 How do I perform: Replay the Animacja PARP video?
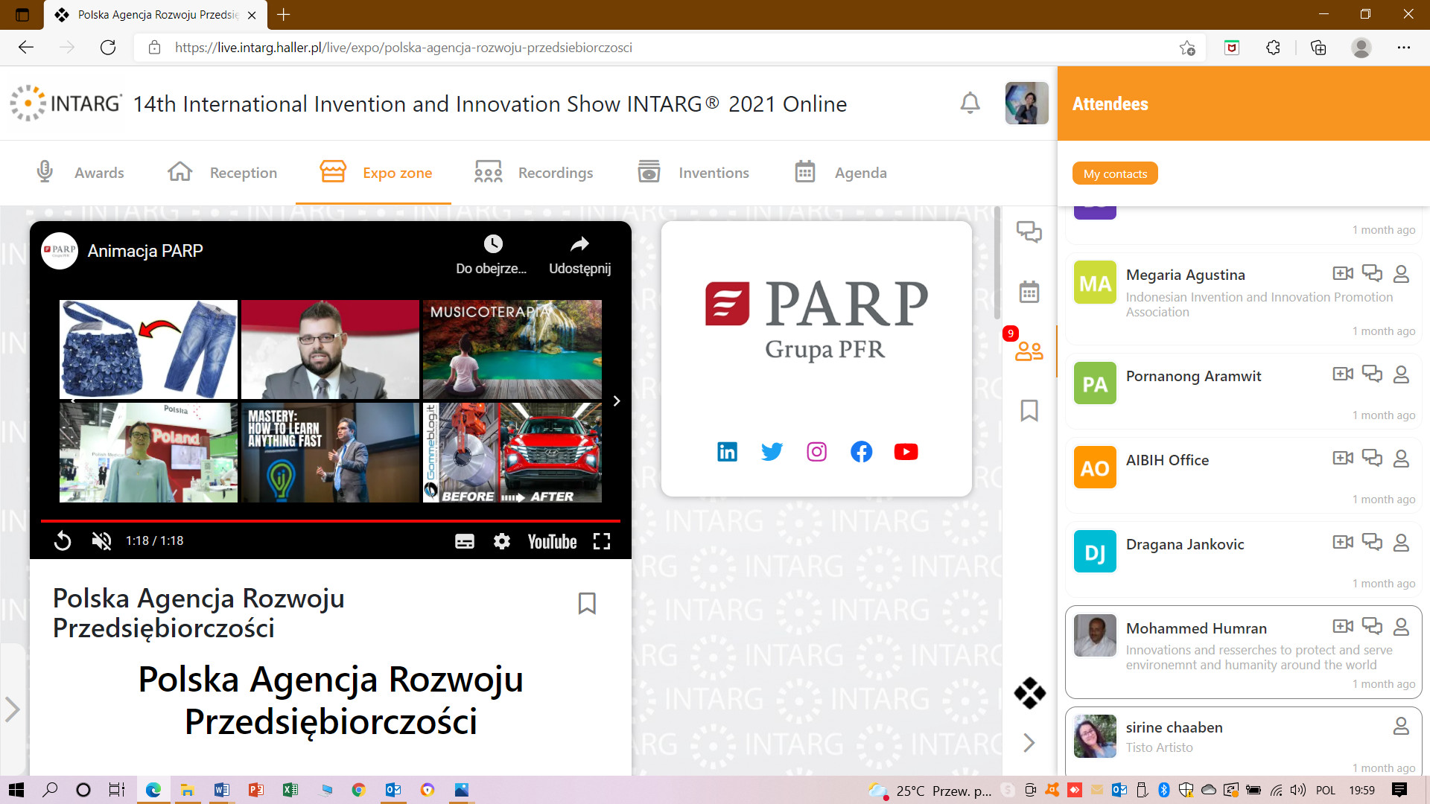click(x=63, y=541)
